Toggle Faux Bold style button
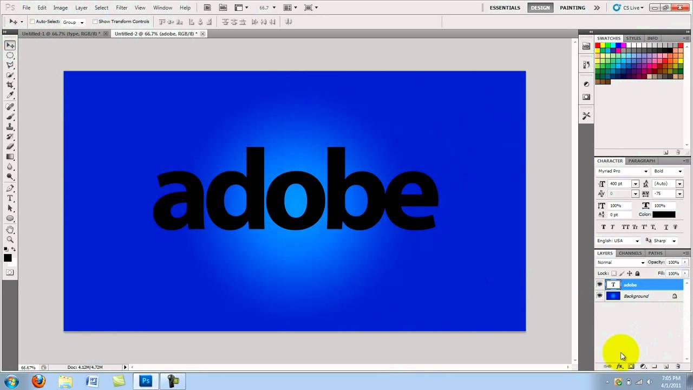Image resolution: width=693 pixels, height=390 pixels. pyautogui.click(x=604, y=227)
